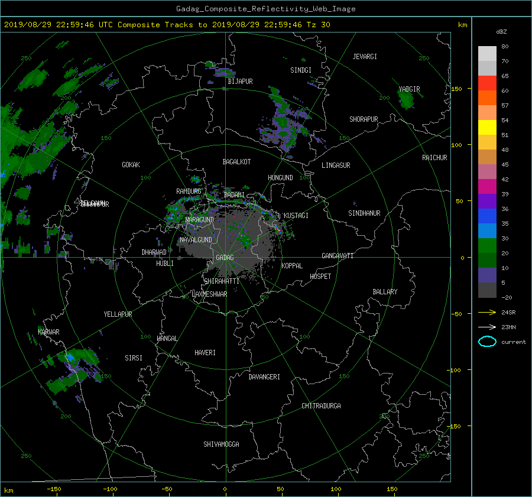Click the JEVARGI city label
Screen dimensions: 532x497
coord(365,57)
